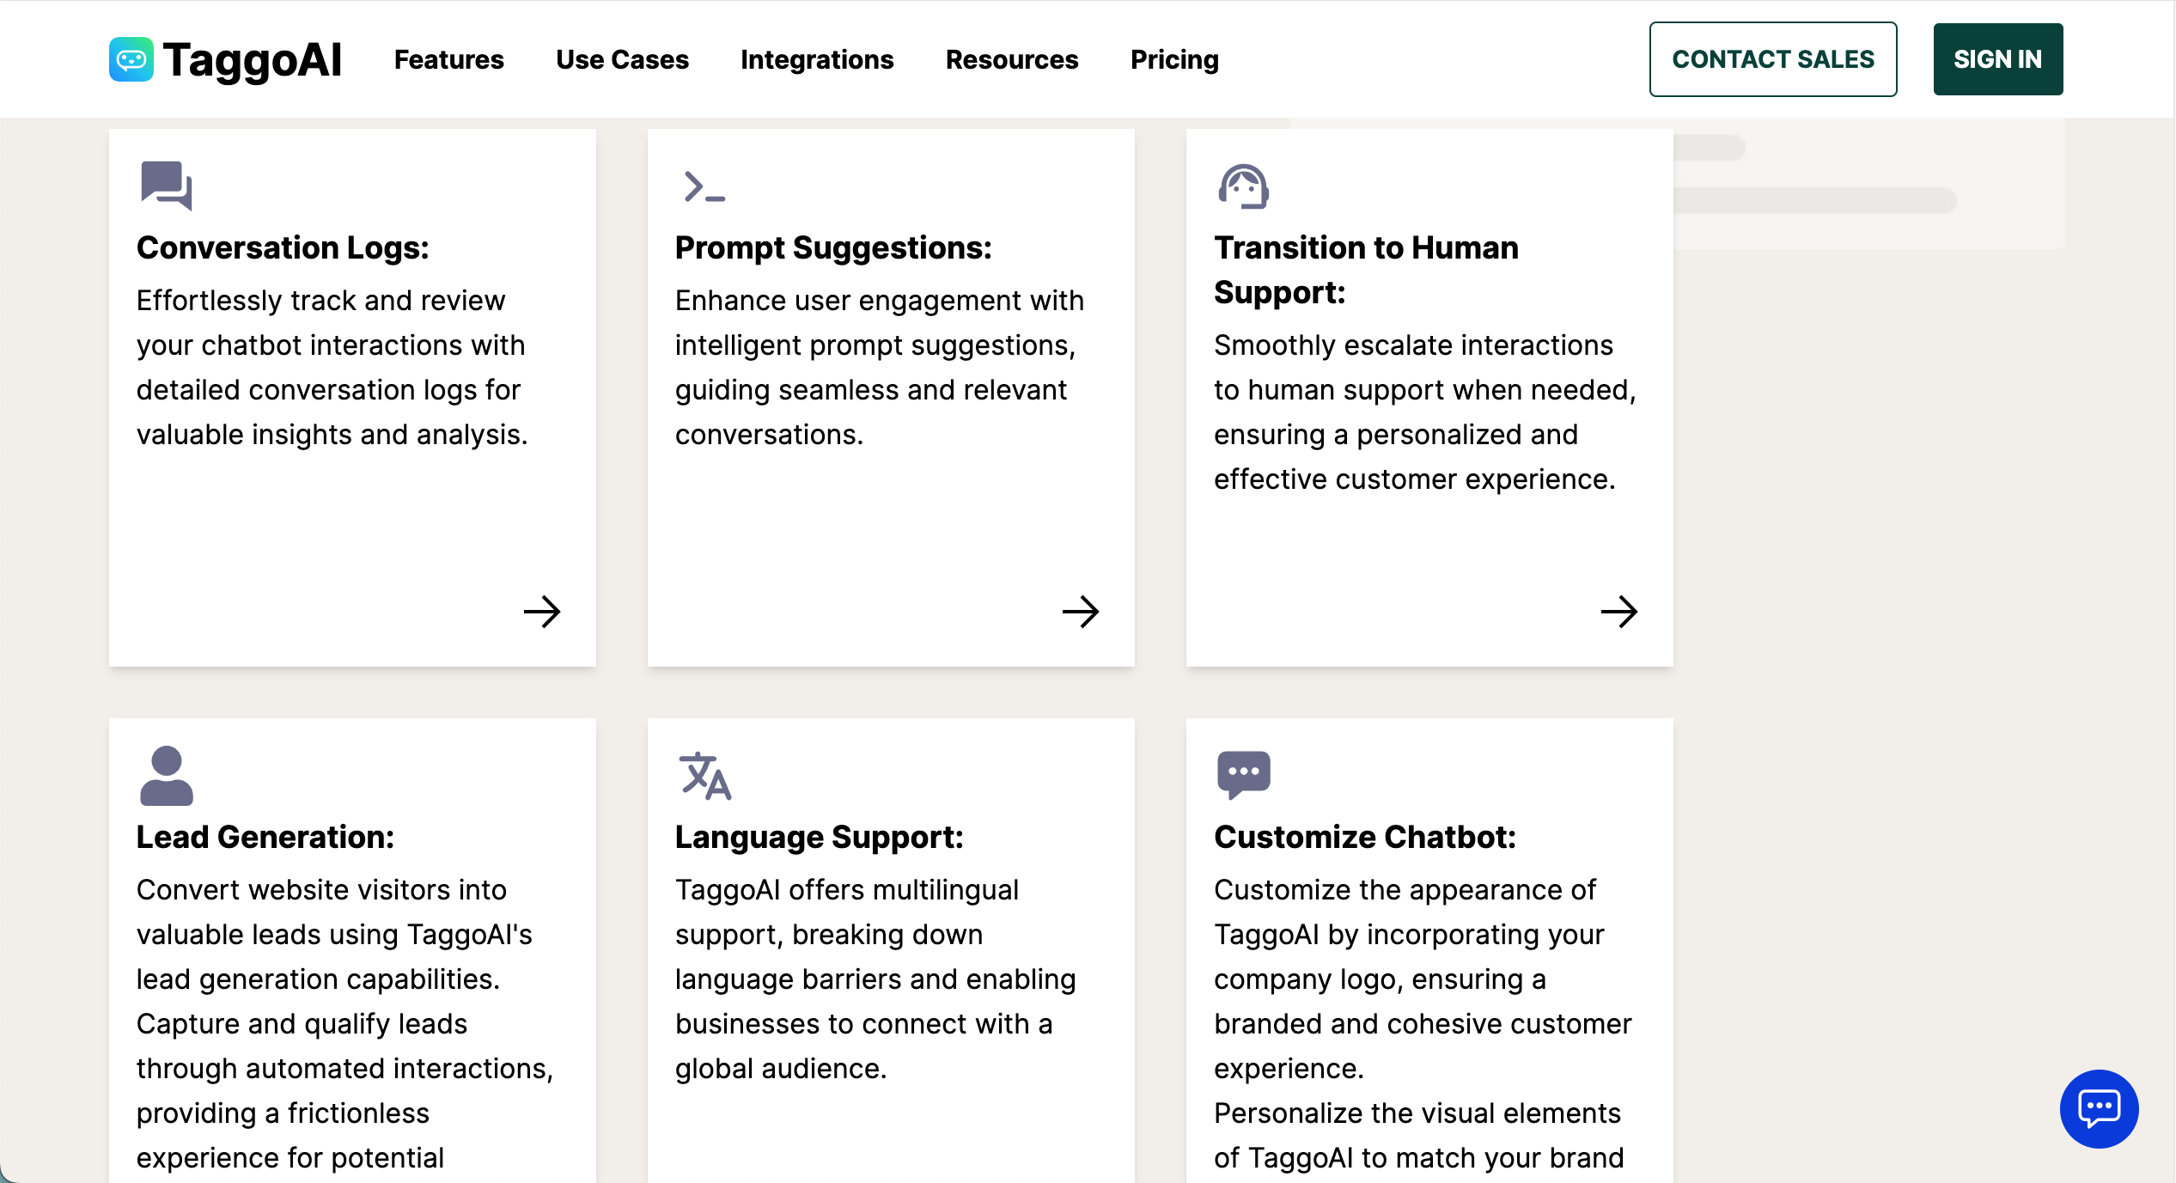The width and height of the screenshot is (2176, 1183).
Task: Go to the Pricing page
Action: (1174, 59)
